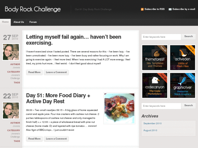
Task: Open the themeforest Site Templates ad
Action: [x=155, y=58]
